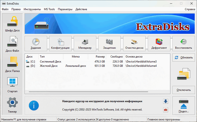
Task: Click the disk question mark banner icon
Action: click(42, 23)
